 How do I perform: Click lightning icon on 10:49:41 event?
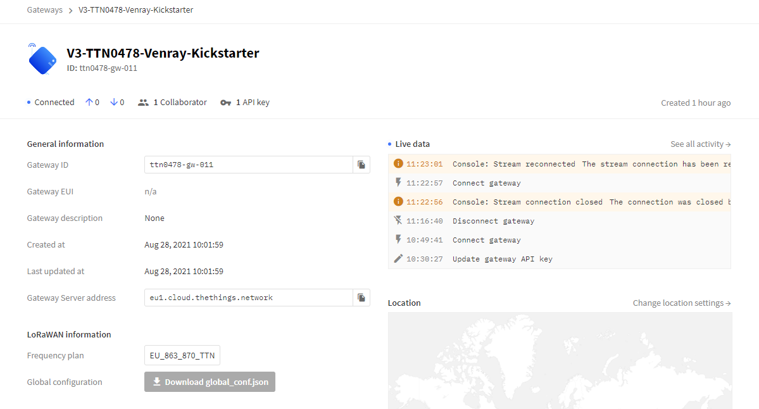tap(398, 239)
